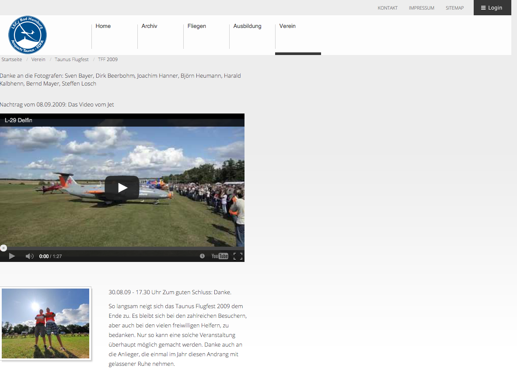517x375 pixels.
Task: Open the Ausbildung menu item
Action: (x=247, y=26)
